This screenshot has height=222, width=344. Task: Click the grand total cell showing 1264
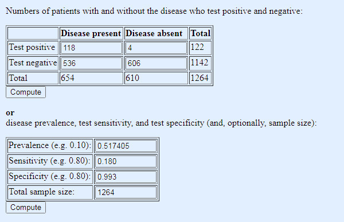click(x=200, y=78)
